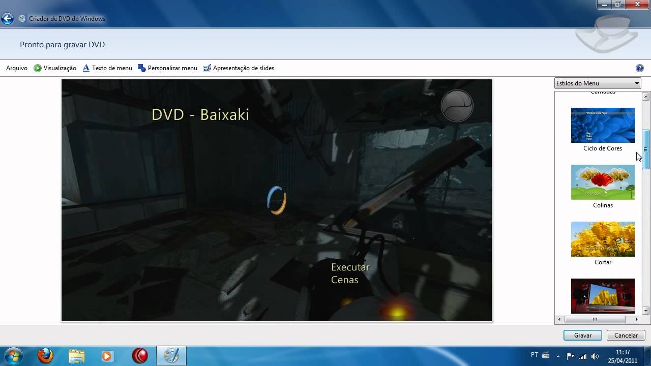Screen dimensions: 651x366
Task: Click the round button in preview corner
Action: click(x=457, y=106)
